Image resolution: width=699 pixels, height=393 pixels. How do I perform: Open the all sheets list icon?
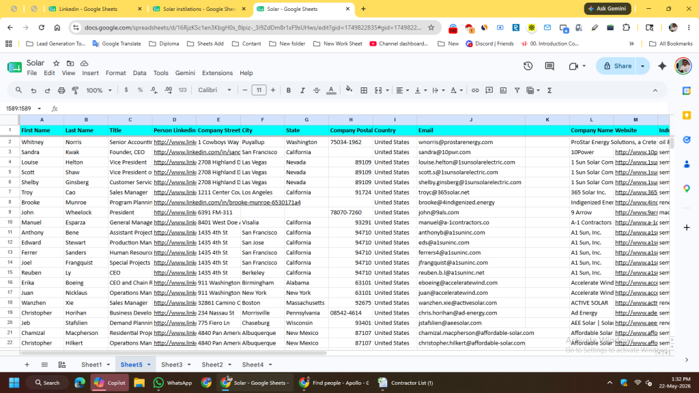pos(44,364)
